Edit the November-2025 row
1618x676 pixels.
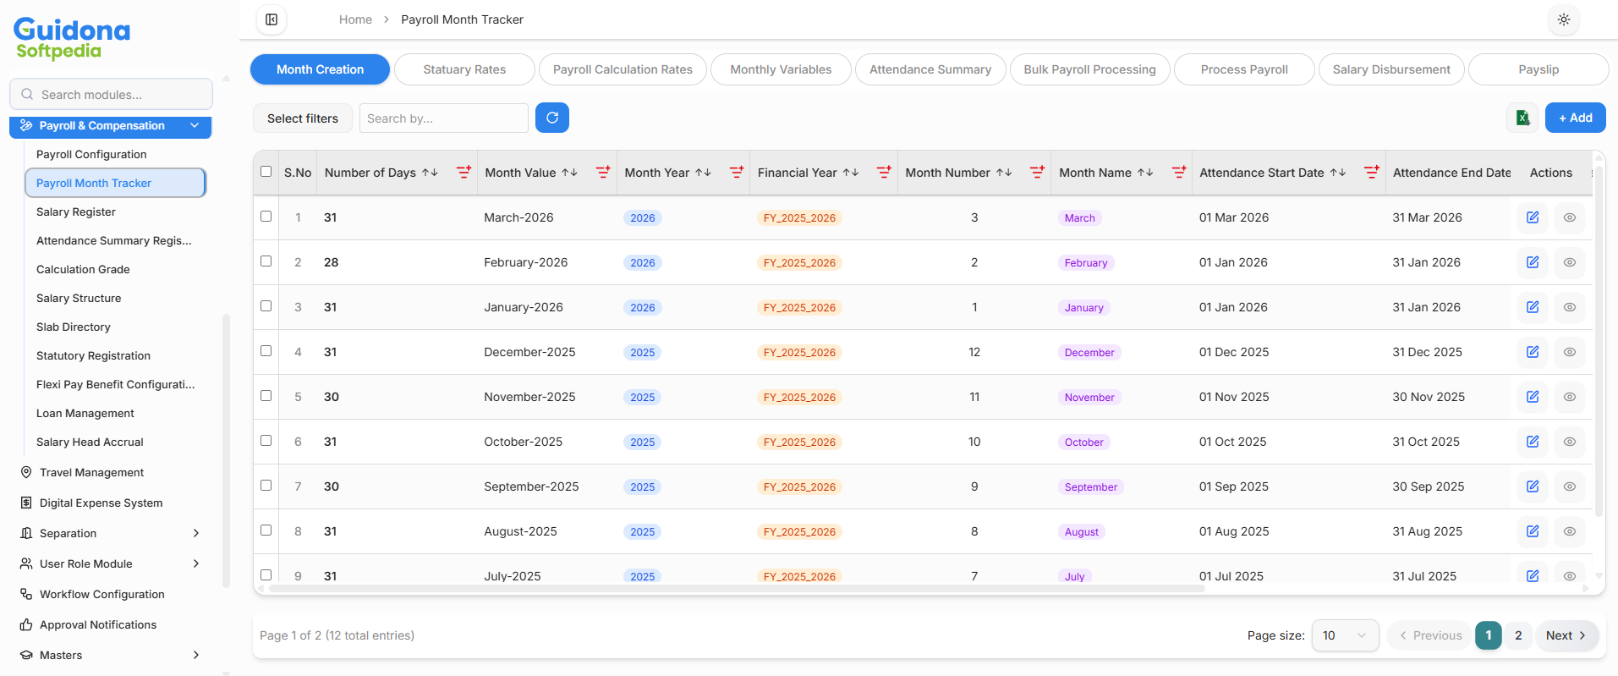[x=1533, y=397]
